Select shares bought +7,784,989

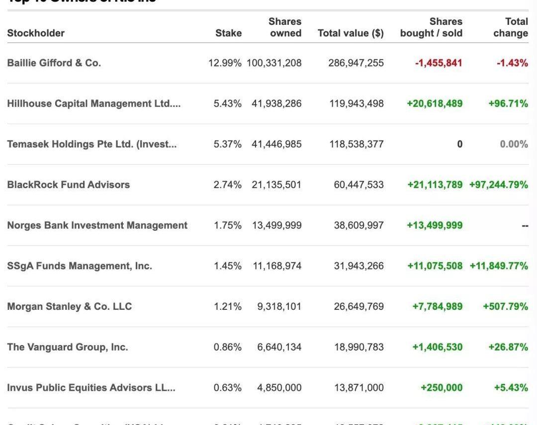[x=438, y=306]
